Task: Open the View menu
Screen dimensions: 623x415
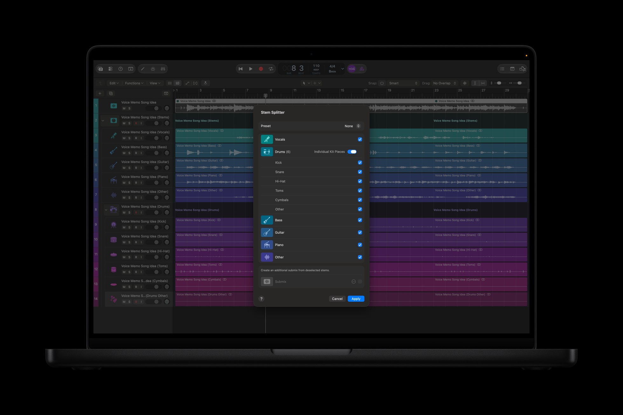Action: click(155, 83)
